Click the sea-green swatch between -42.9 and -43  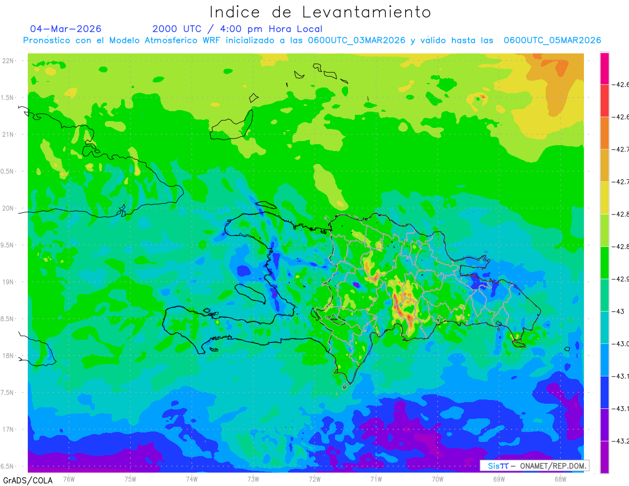pyautogui.click(x=604, y=295)
